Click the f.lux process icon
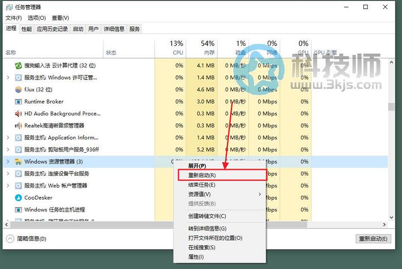Screen dimensions: 402x269 click(18, 89)
